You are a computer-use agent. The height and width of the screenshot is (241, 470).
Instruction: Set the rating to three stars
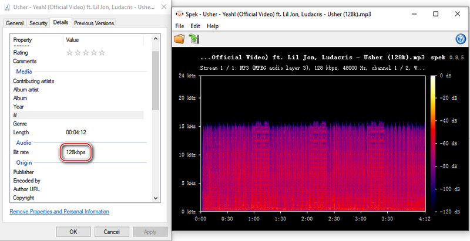[86, 53]
